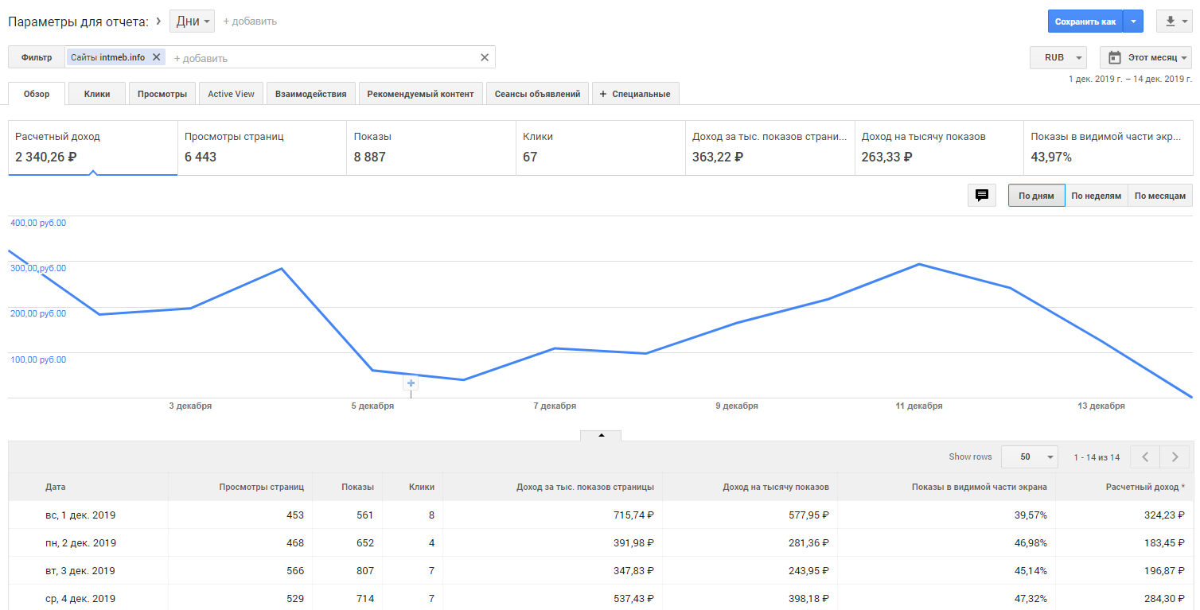This screenshot has width=1200, height=610.
Task: Open the RUB currency dropdown
Action: tap(1058, 58)
